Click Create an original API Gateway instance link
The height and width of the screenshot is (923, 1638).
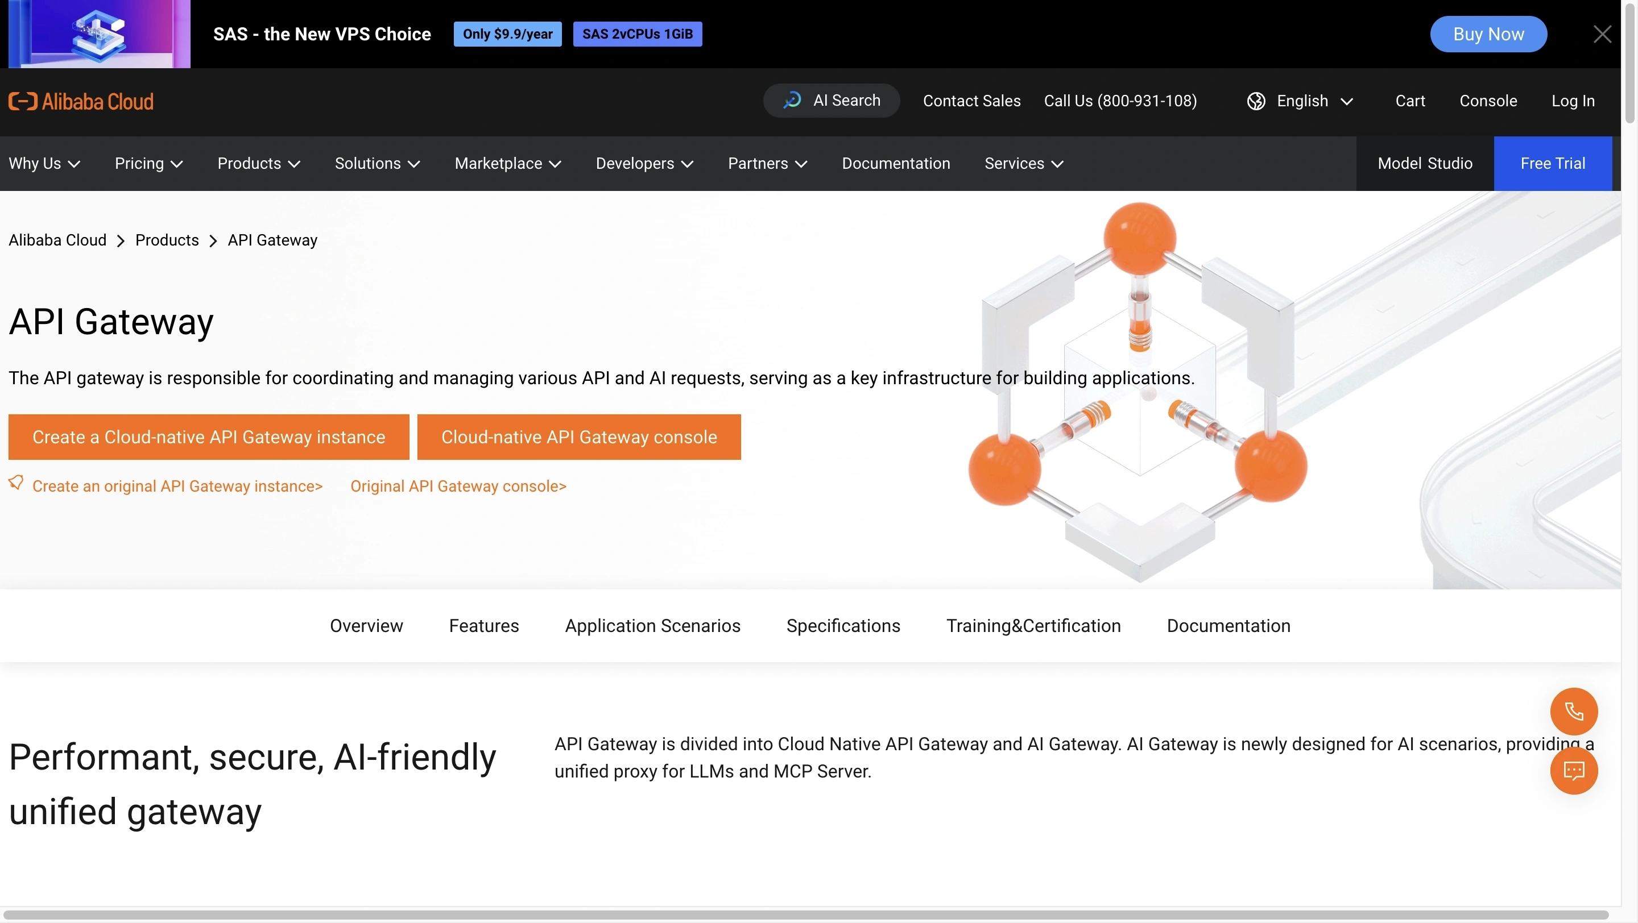(177, 486)
